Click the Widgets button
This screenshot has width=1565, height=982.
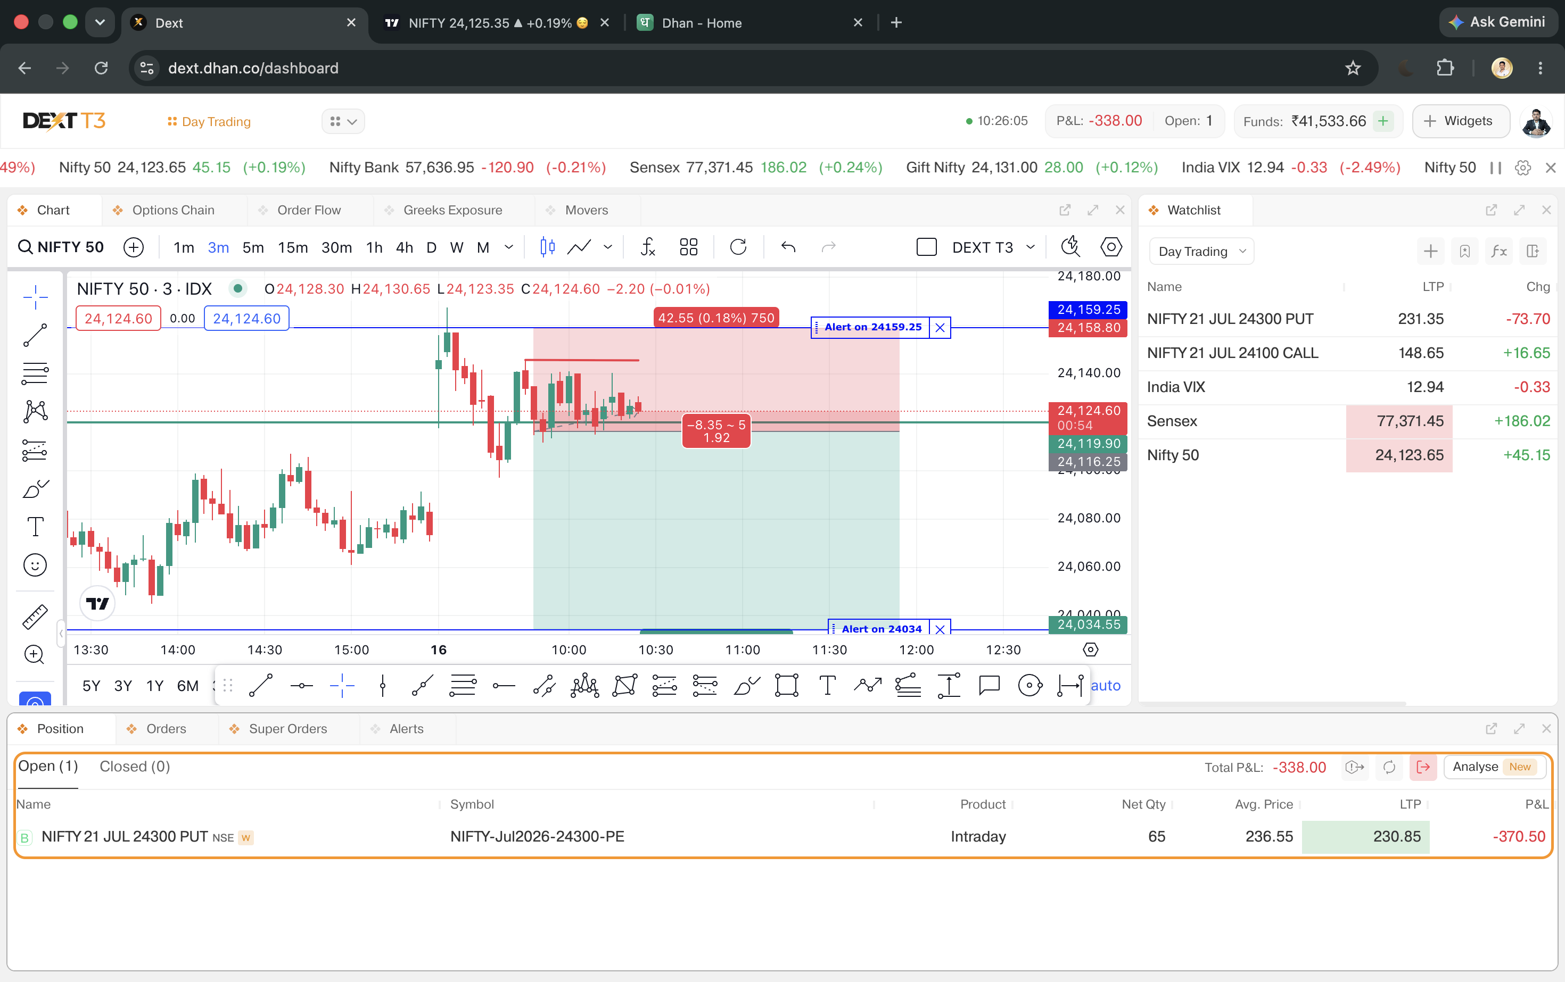pos(1460,121)
